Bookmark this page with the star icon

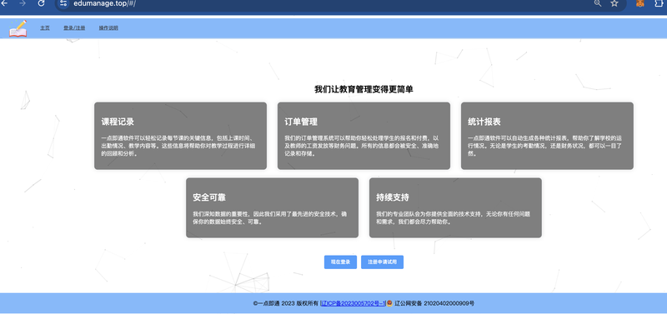coord(614,3)
